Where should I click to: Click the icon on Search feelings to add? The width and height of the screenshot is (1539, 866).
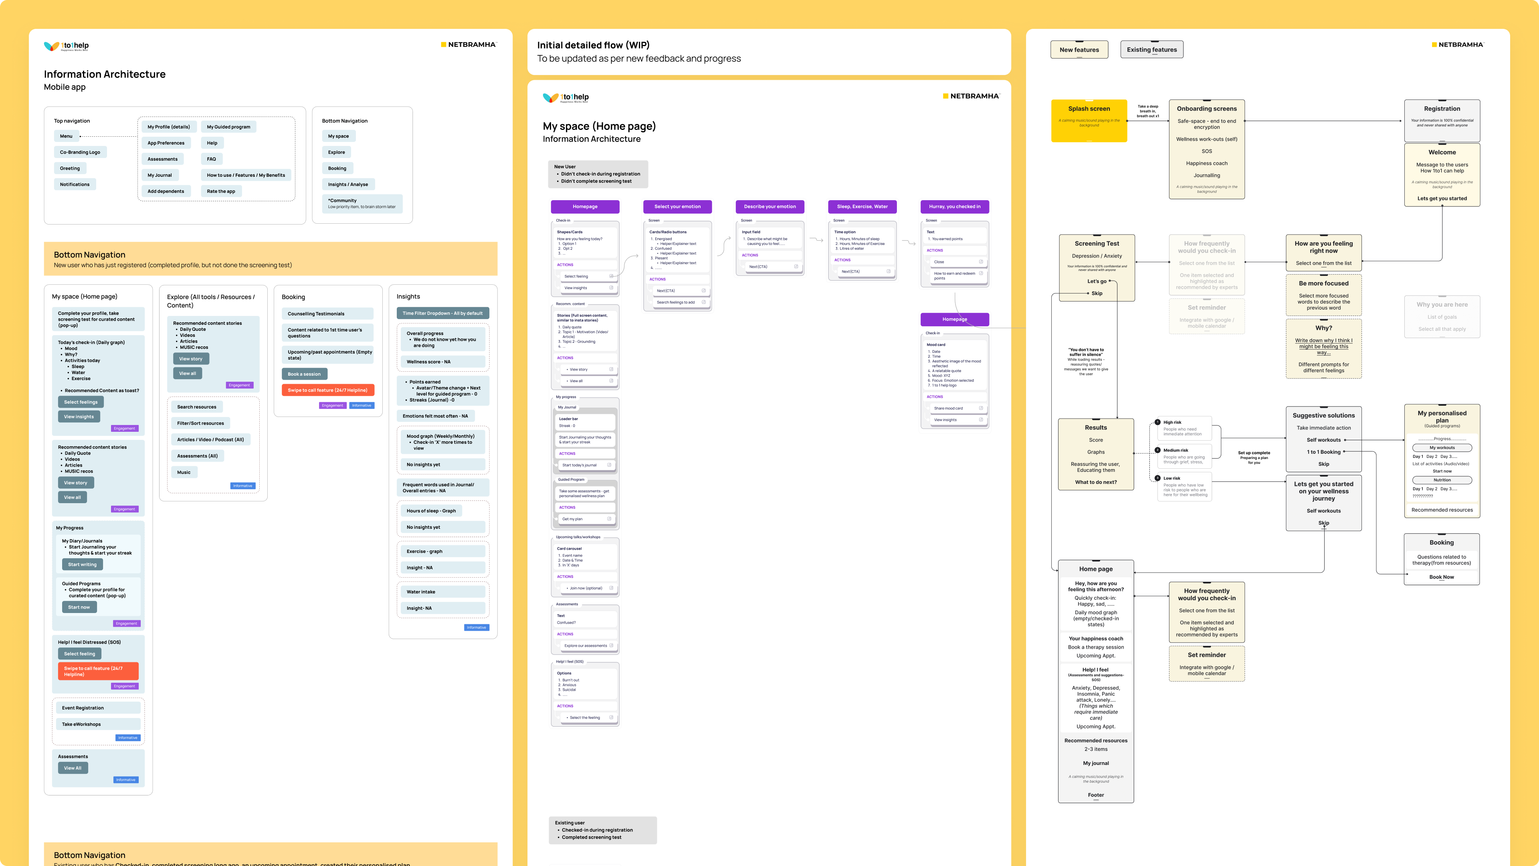(x=703, y=302)
